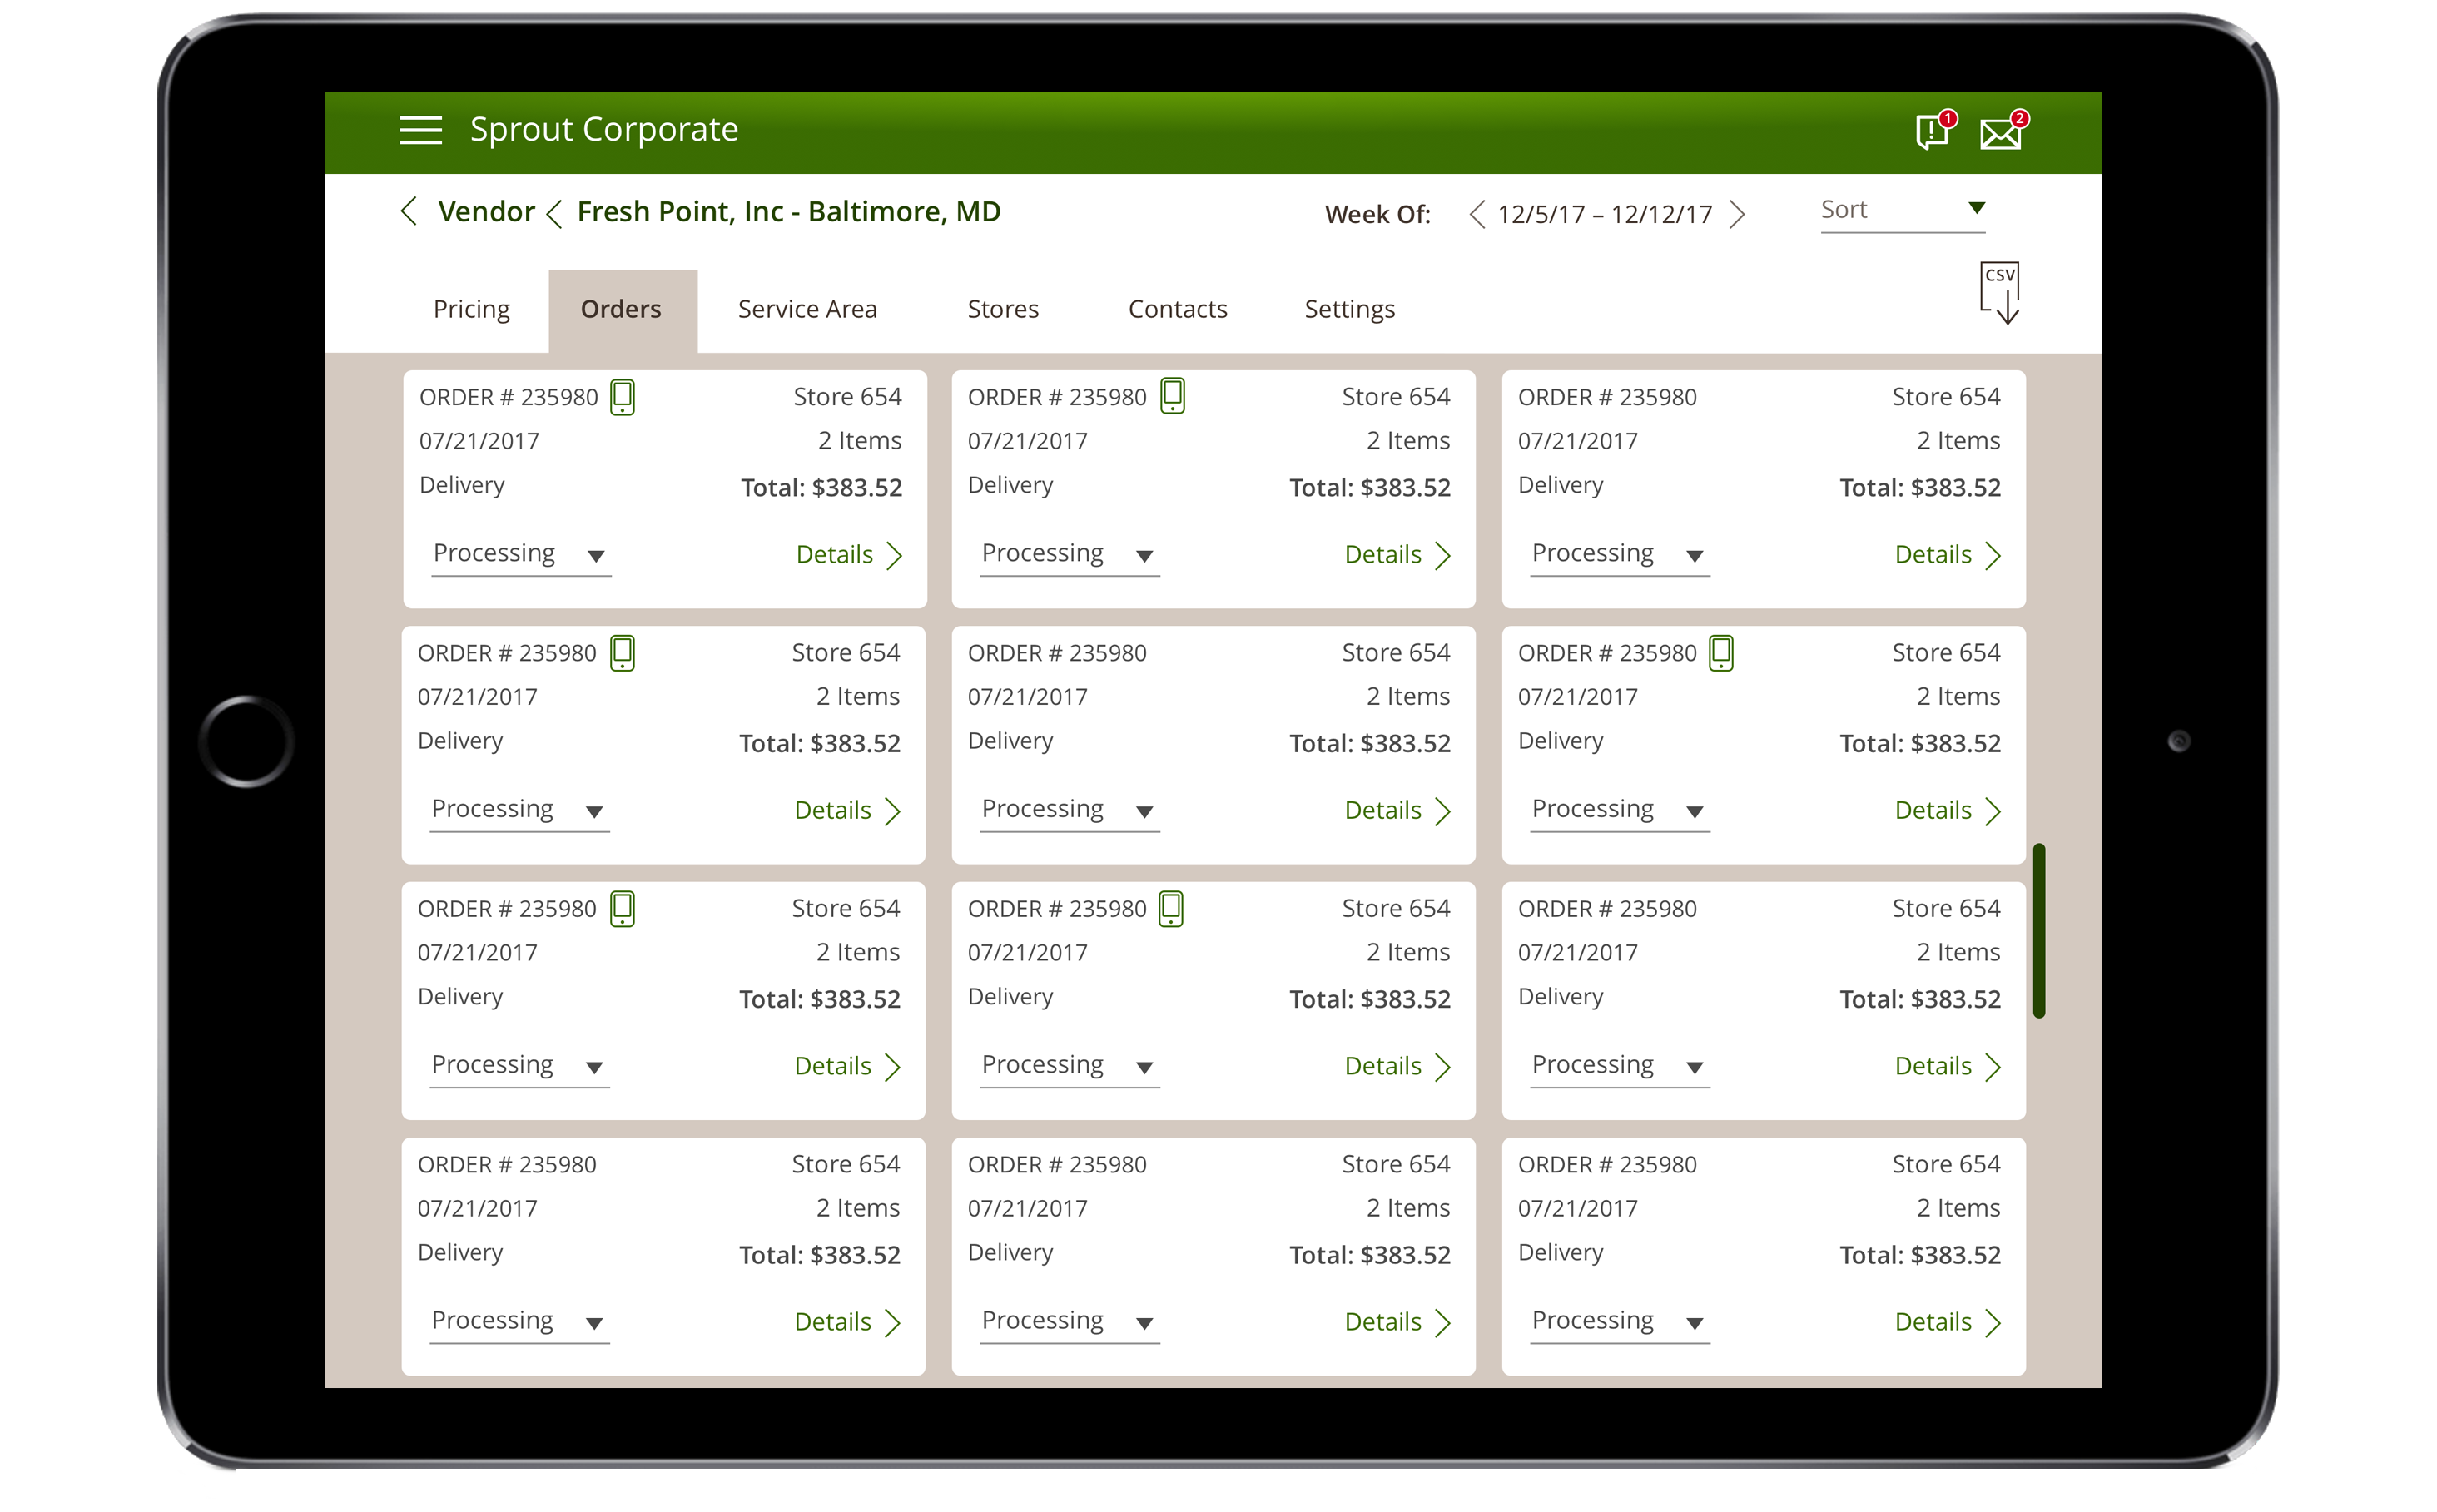Screen dimensions: 2437x1512
Task: Download orders as CSV file
Action: pos(1999,293)
